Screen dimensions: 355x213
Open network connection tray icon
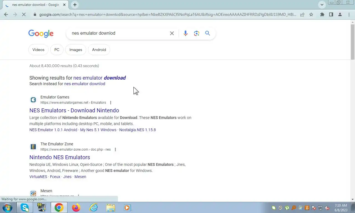320,208
